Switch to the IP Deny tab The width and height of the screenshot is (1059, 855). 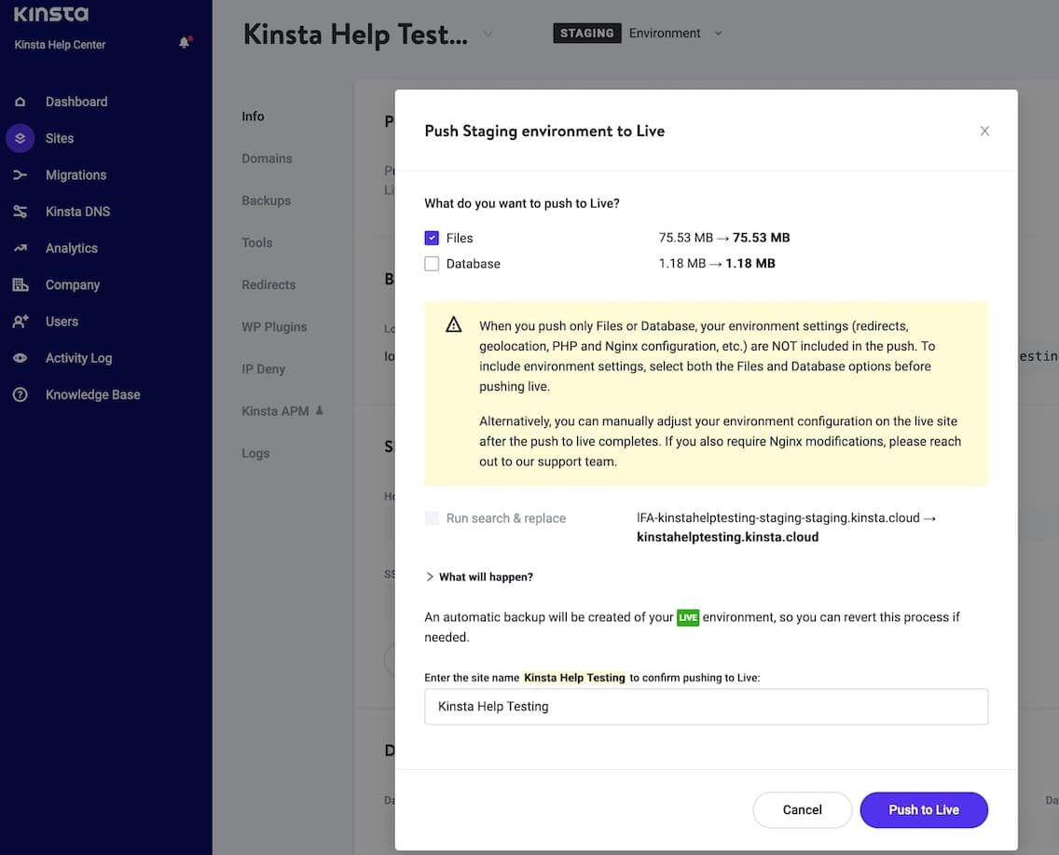click(264, 368)
